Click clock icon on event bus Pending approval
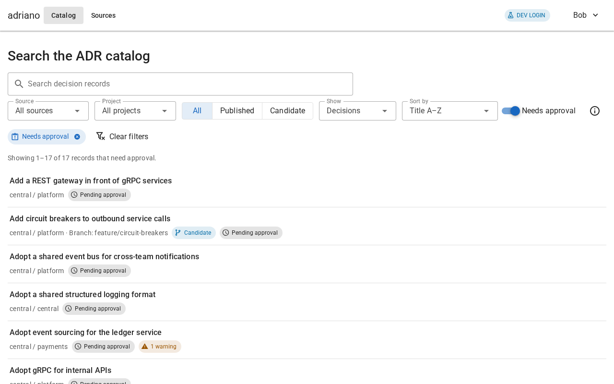 click(x=74, y=271)
